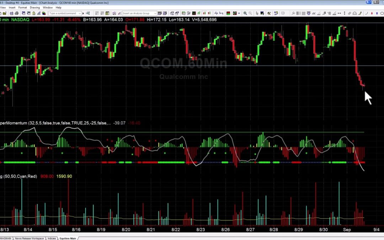Image resolution: width=384 pixels, height=240 pixels.
Task: Click the Zoom Out magnifier icon
Action: [x=250, y=13]
